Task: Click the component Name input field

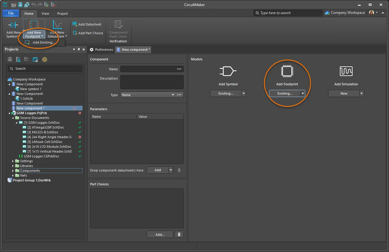Action: pos(148,69)
